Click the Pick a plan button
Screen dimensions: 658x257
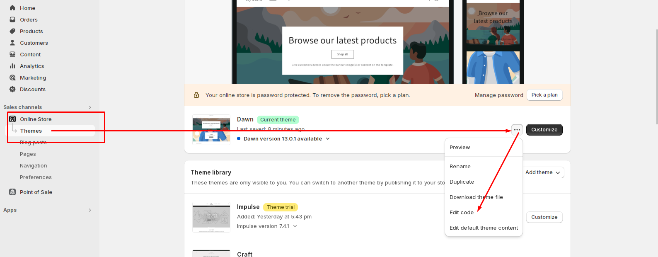tap(544, 95)
